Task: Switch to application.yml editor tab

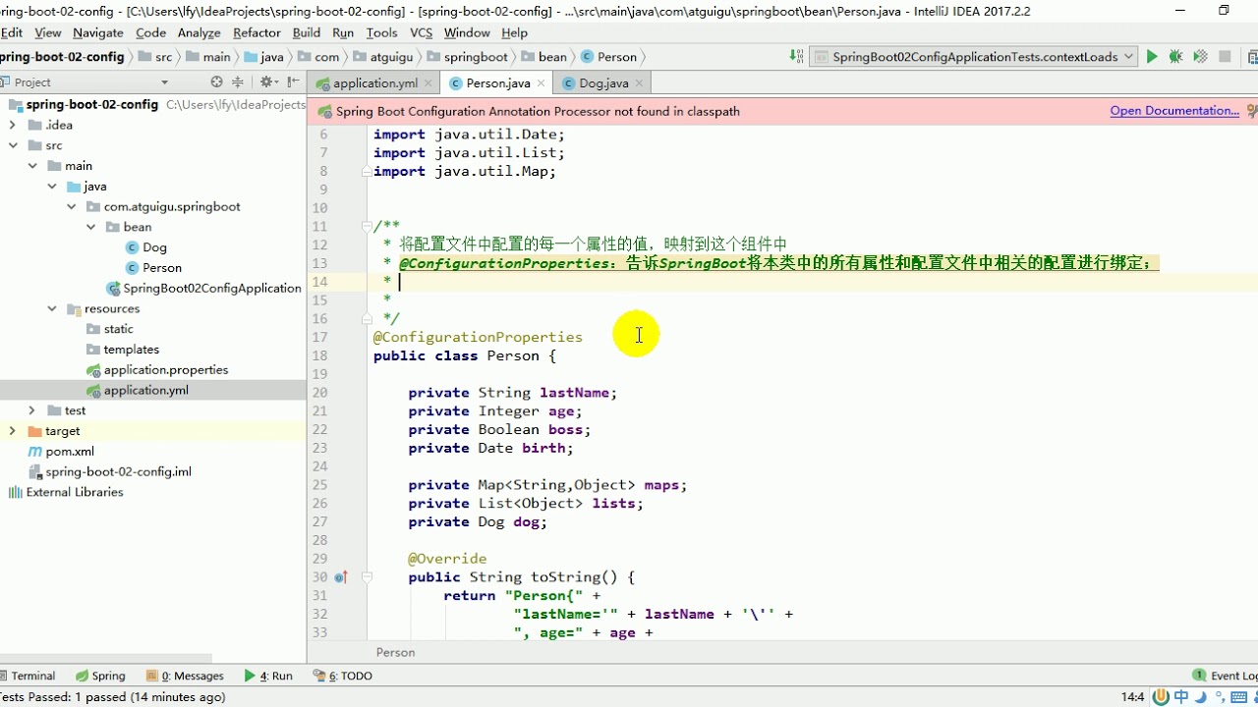Action: [x=374, y=83]
